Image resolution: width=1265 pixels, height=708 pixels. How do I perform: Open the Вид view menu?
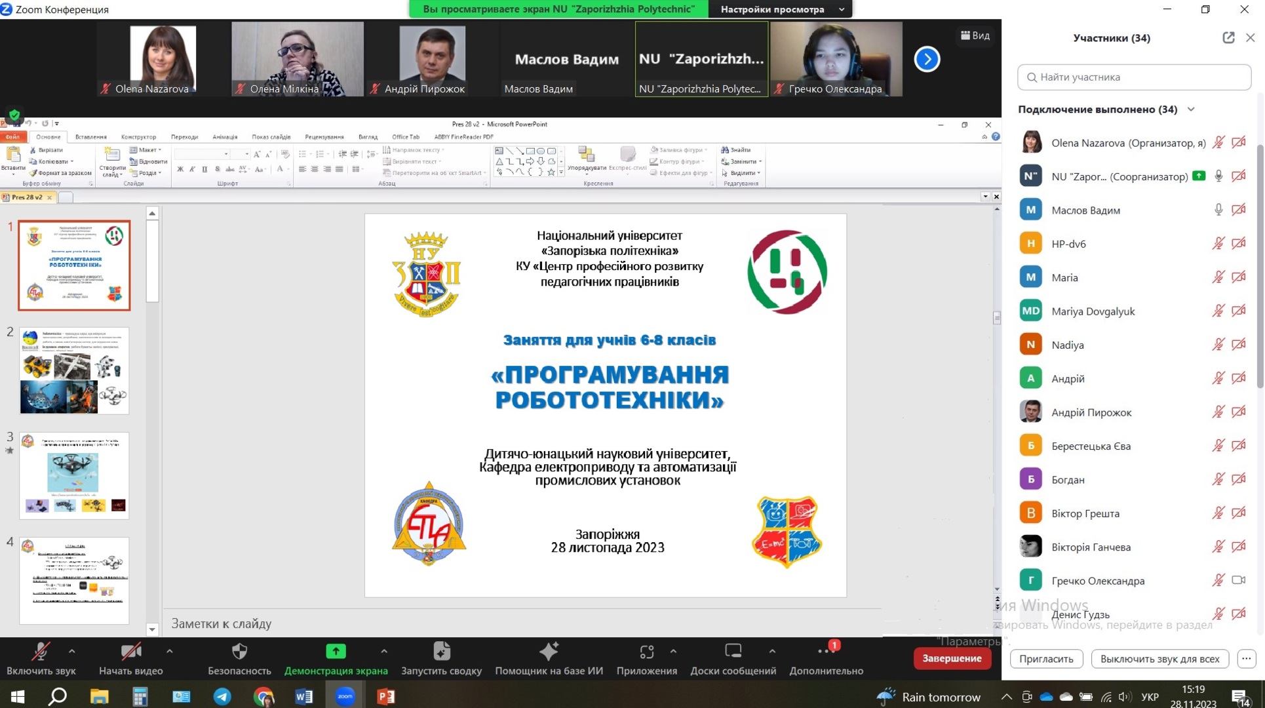(x=975, y=35)
